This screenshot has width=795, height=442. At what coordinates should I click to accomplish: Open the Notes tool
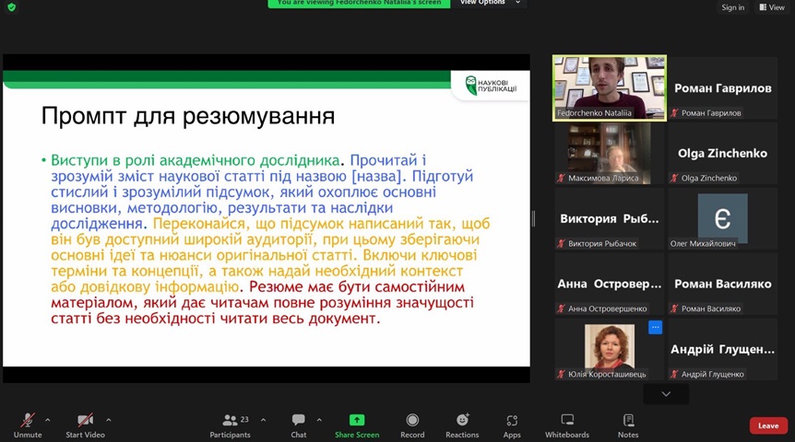click(628, 425)
